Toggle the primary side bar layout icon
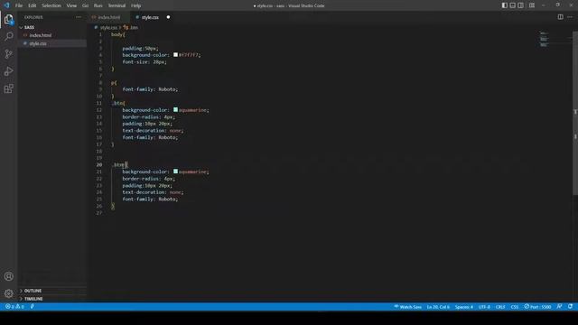The image size is (578, 325). (x=504, y=5)
